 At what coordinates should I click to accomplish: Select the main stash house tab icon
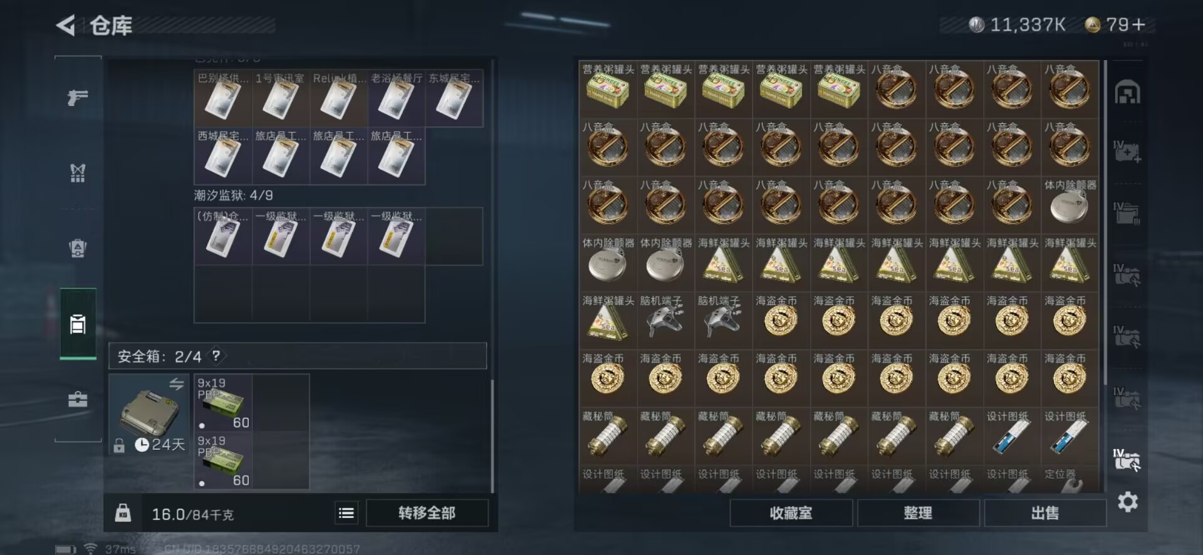point(1127,93)
